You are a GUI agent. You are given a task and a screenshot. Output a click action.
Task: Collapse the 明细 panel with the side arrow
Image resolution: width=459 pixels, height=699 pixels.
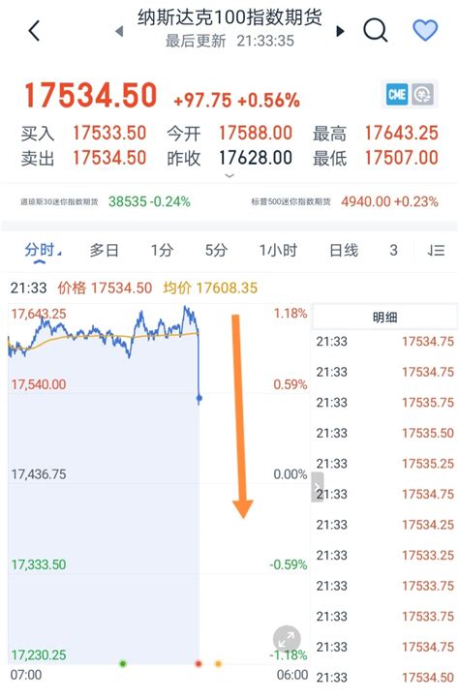[318, 487]
